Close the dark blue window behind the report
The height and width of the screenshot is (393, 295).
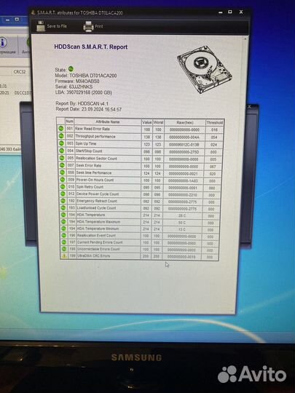click(249, 106)
